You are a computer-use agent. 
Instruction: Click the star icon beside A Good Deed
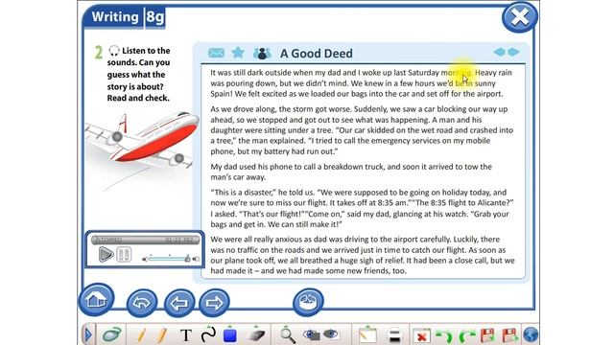point(238,53)
